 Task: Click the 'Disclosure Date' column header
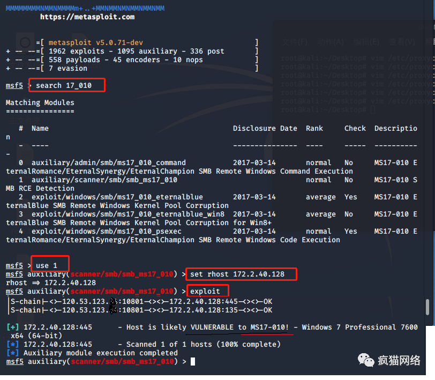click(x=265, y=128)
